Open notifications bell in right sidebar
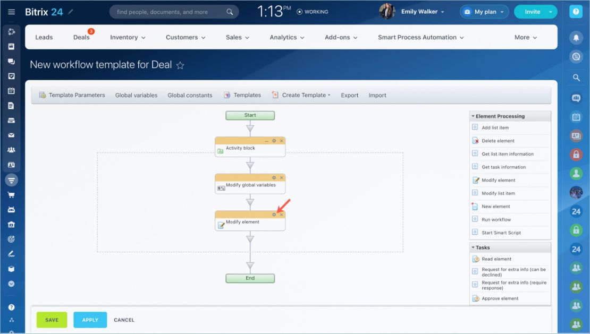The height and width of the screenshot is (334, 590). tap(576, 38)
